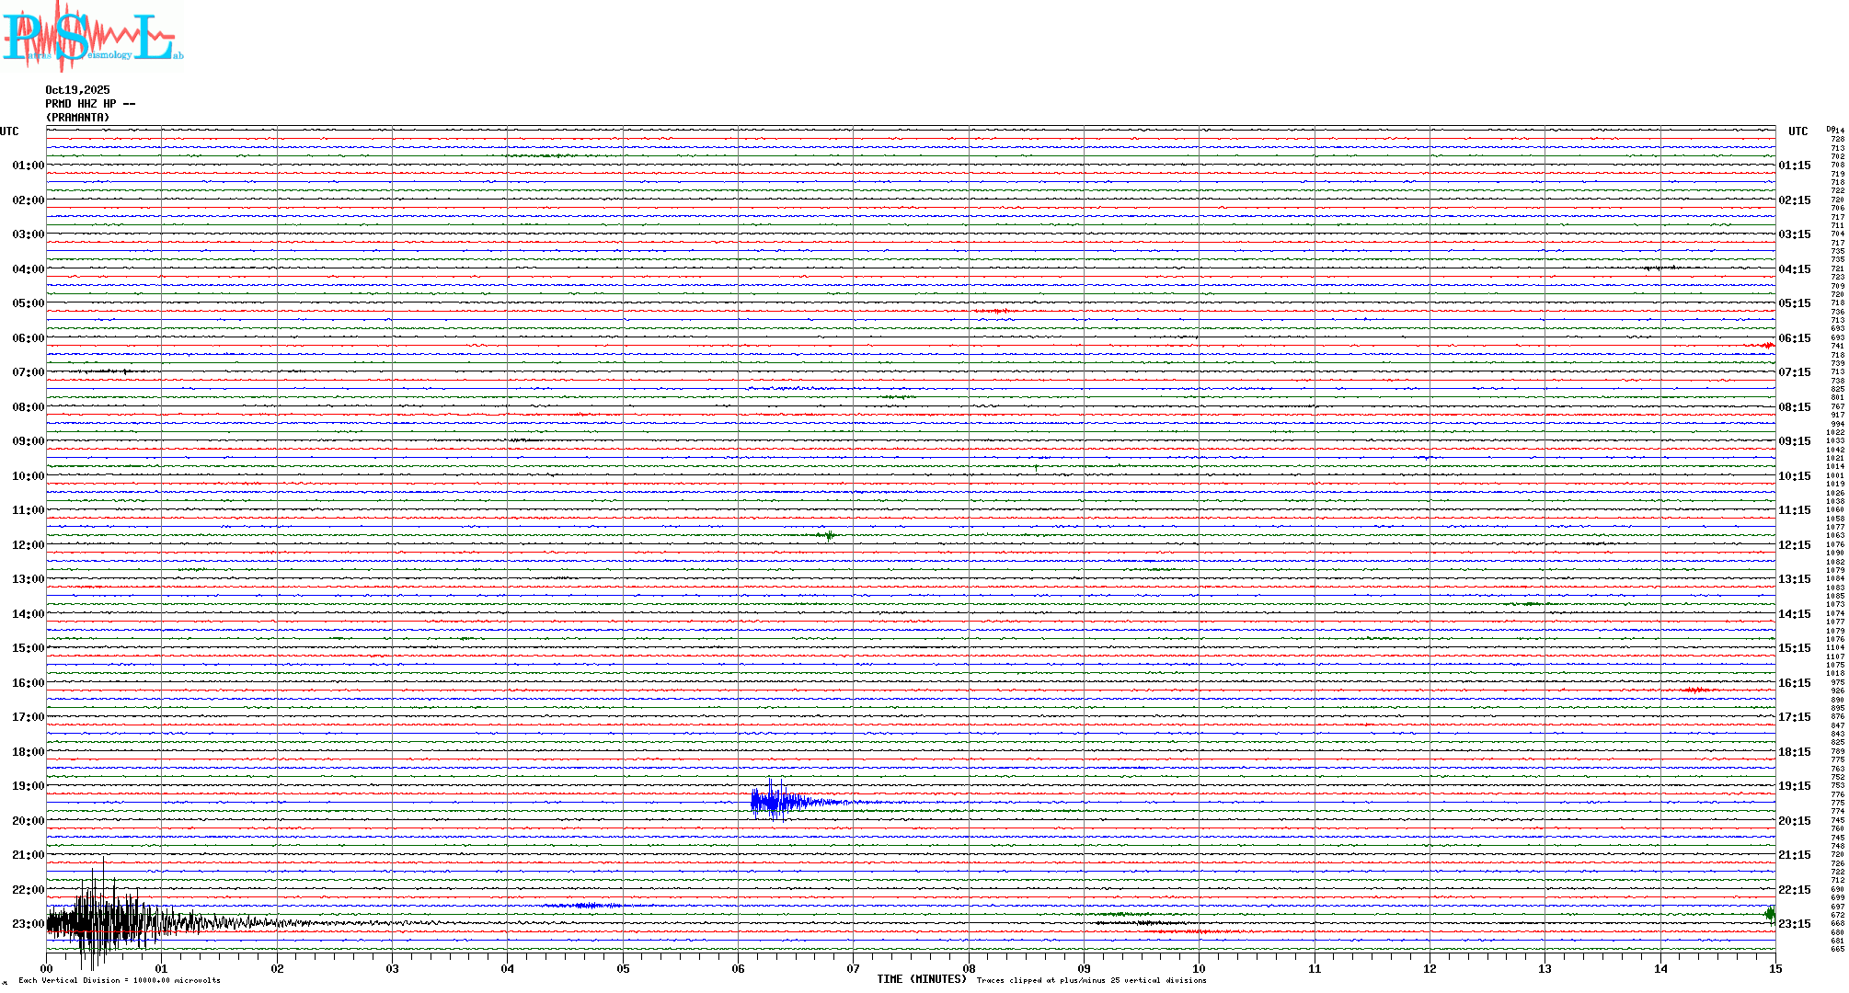Click minute marker 08 on bottom axis
Image resolution: width=1849 pixels, height=993 pixels.
point(969,968)
